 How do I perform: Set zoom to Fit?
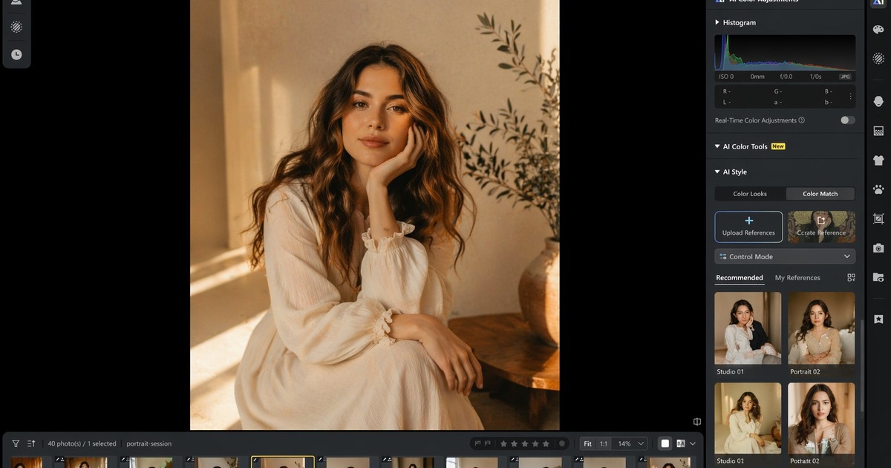tap(587, 443)
